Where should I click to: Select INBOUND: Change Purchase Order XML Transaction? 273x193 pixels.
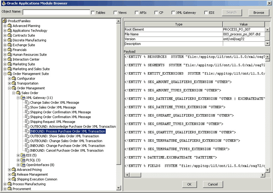(68, 146)
